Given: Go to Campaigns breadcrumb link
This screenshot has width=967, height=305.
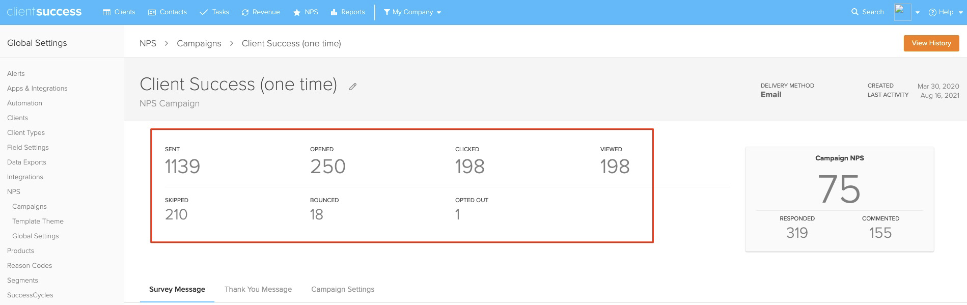Looking at the screenshot, I should tap(199, 43).
